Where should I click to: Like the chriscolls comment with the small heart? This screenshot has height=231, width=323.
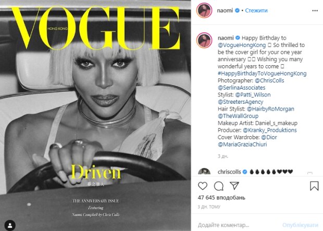click(x=309, y=173)
